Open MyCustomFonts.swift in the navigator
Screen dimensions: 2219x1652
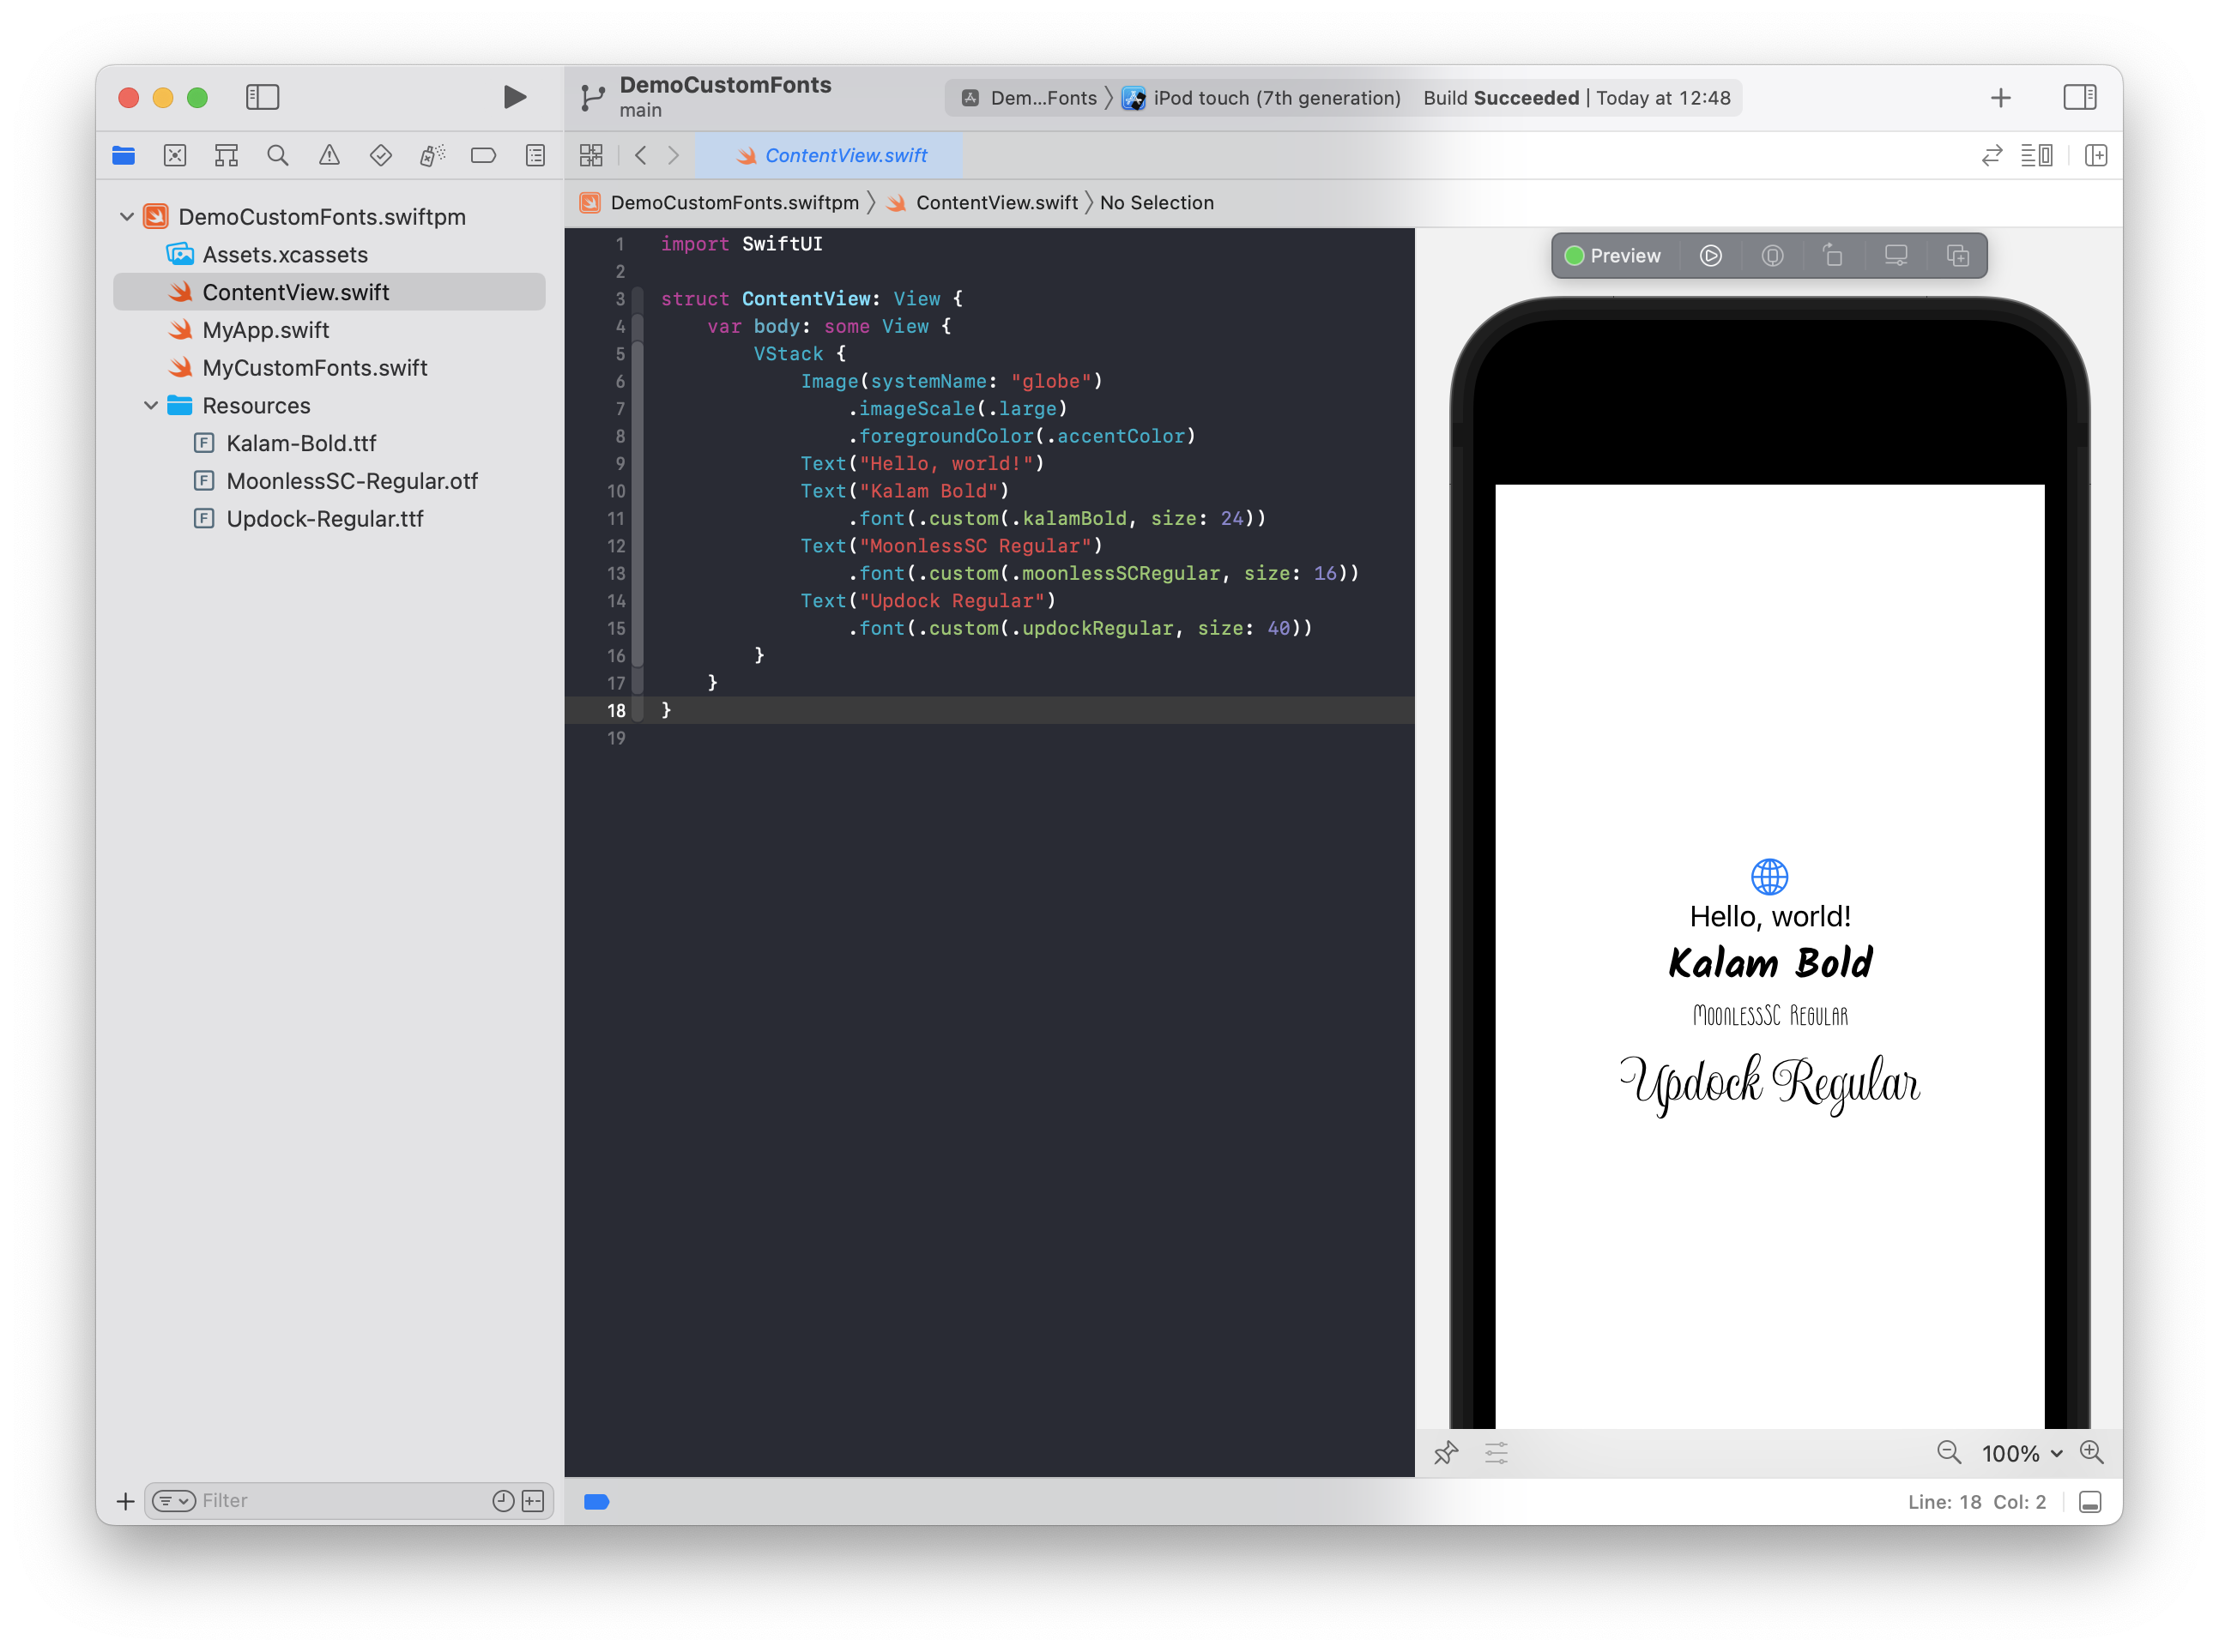[314, 368]
